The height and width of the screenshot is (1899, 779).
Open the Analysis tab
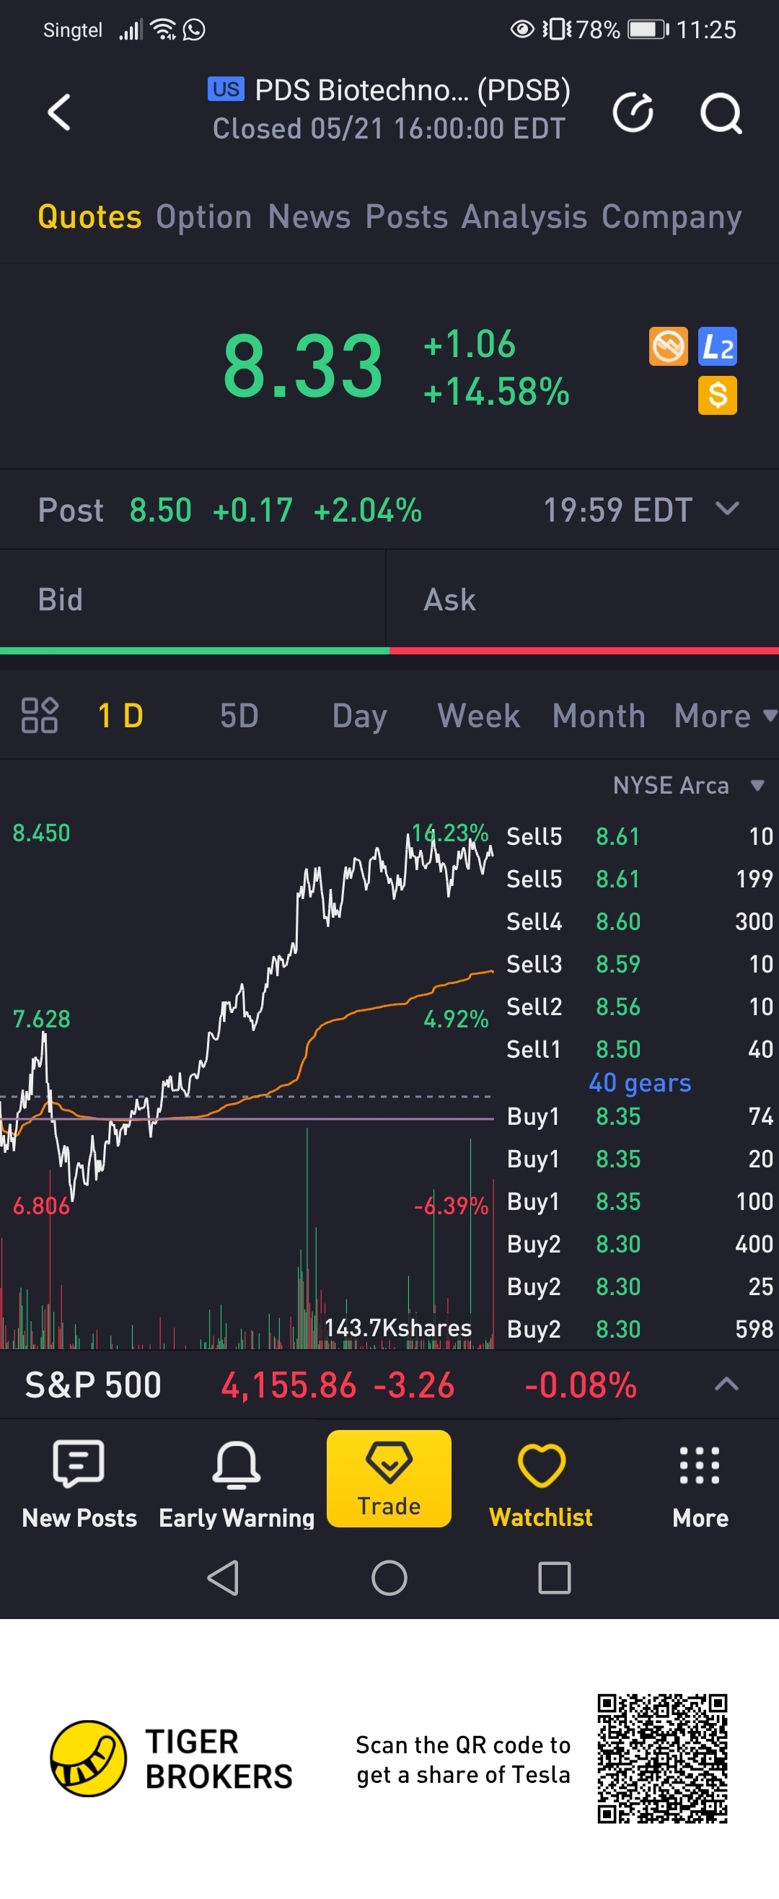click(524, 216)
